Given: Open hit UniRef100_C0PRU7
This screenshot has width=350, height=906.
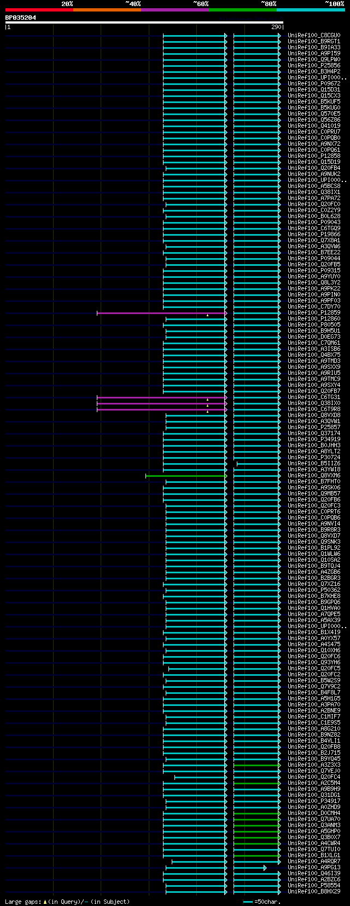Looking at the screenshot, I should pyautogui.click(x=314, y=132).
